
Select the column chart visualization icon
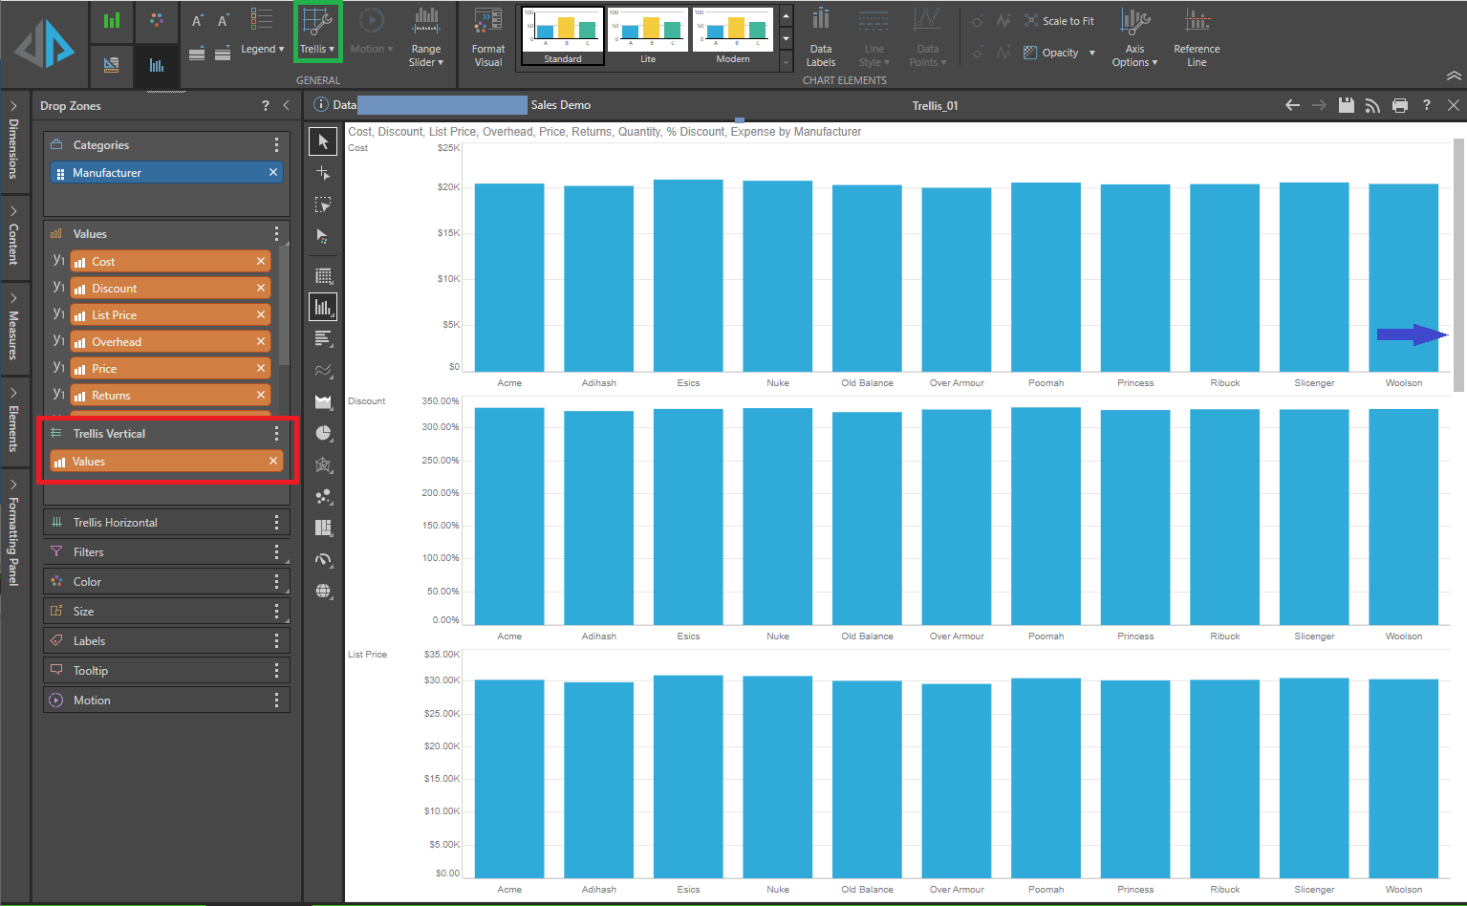click(323, 307)
